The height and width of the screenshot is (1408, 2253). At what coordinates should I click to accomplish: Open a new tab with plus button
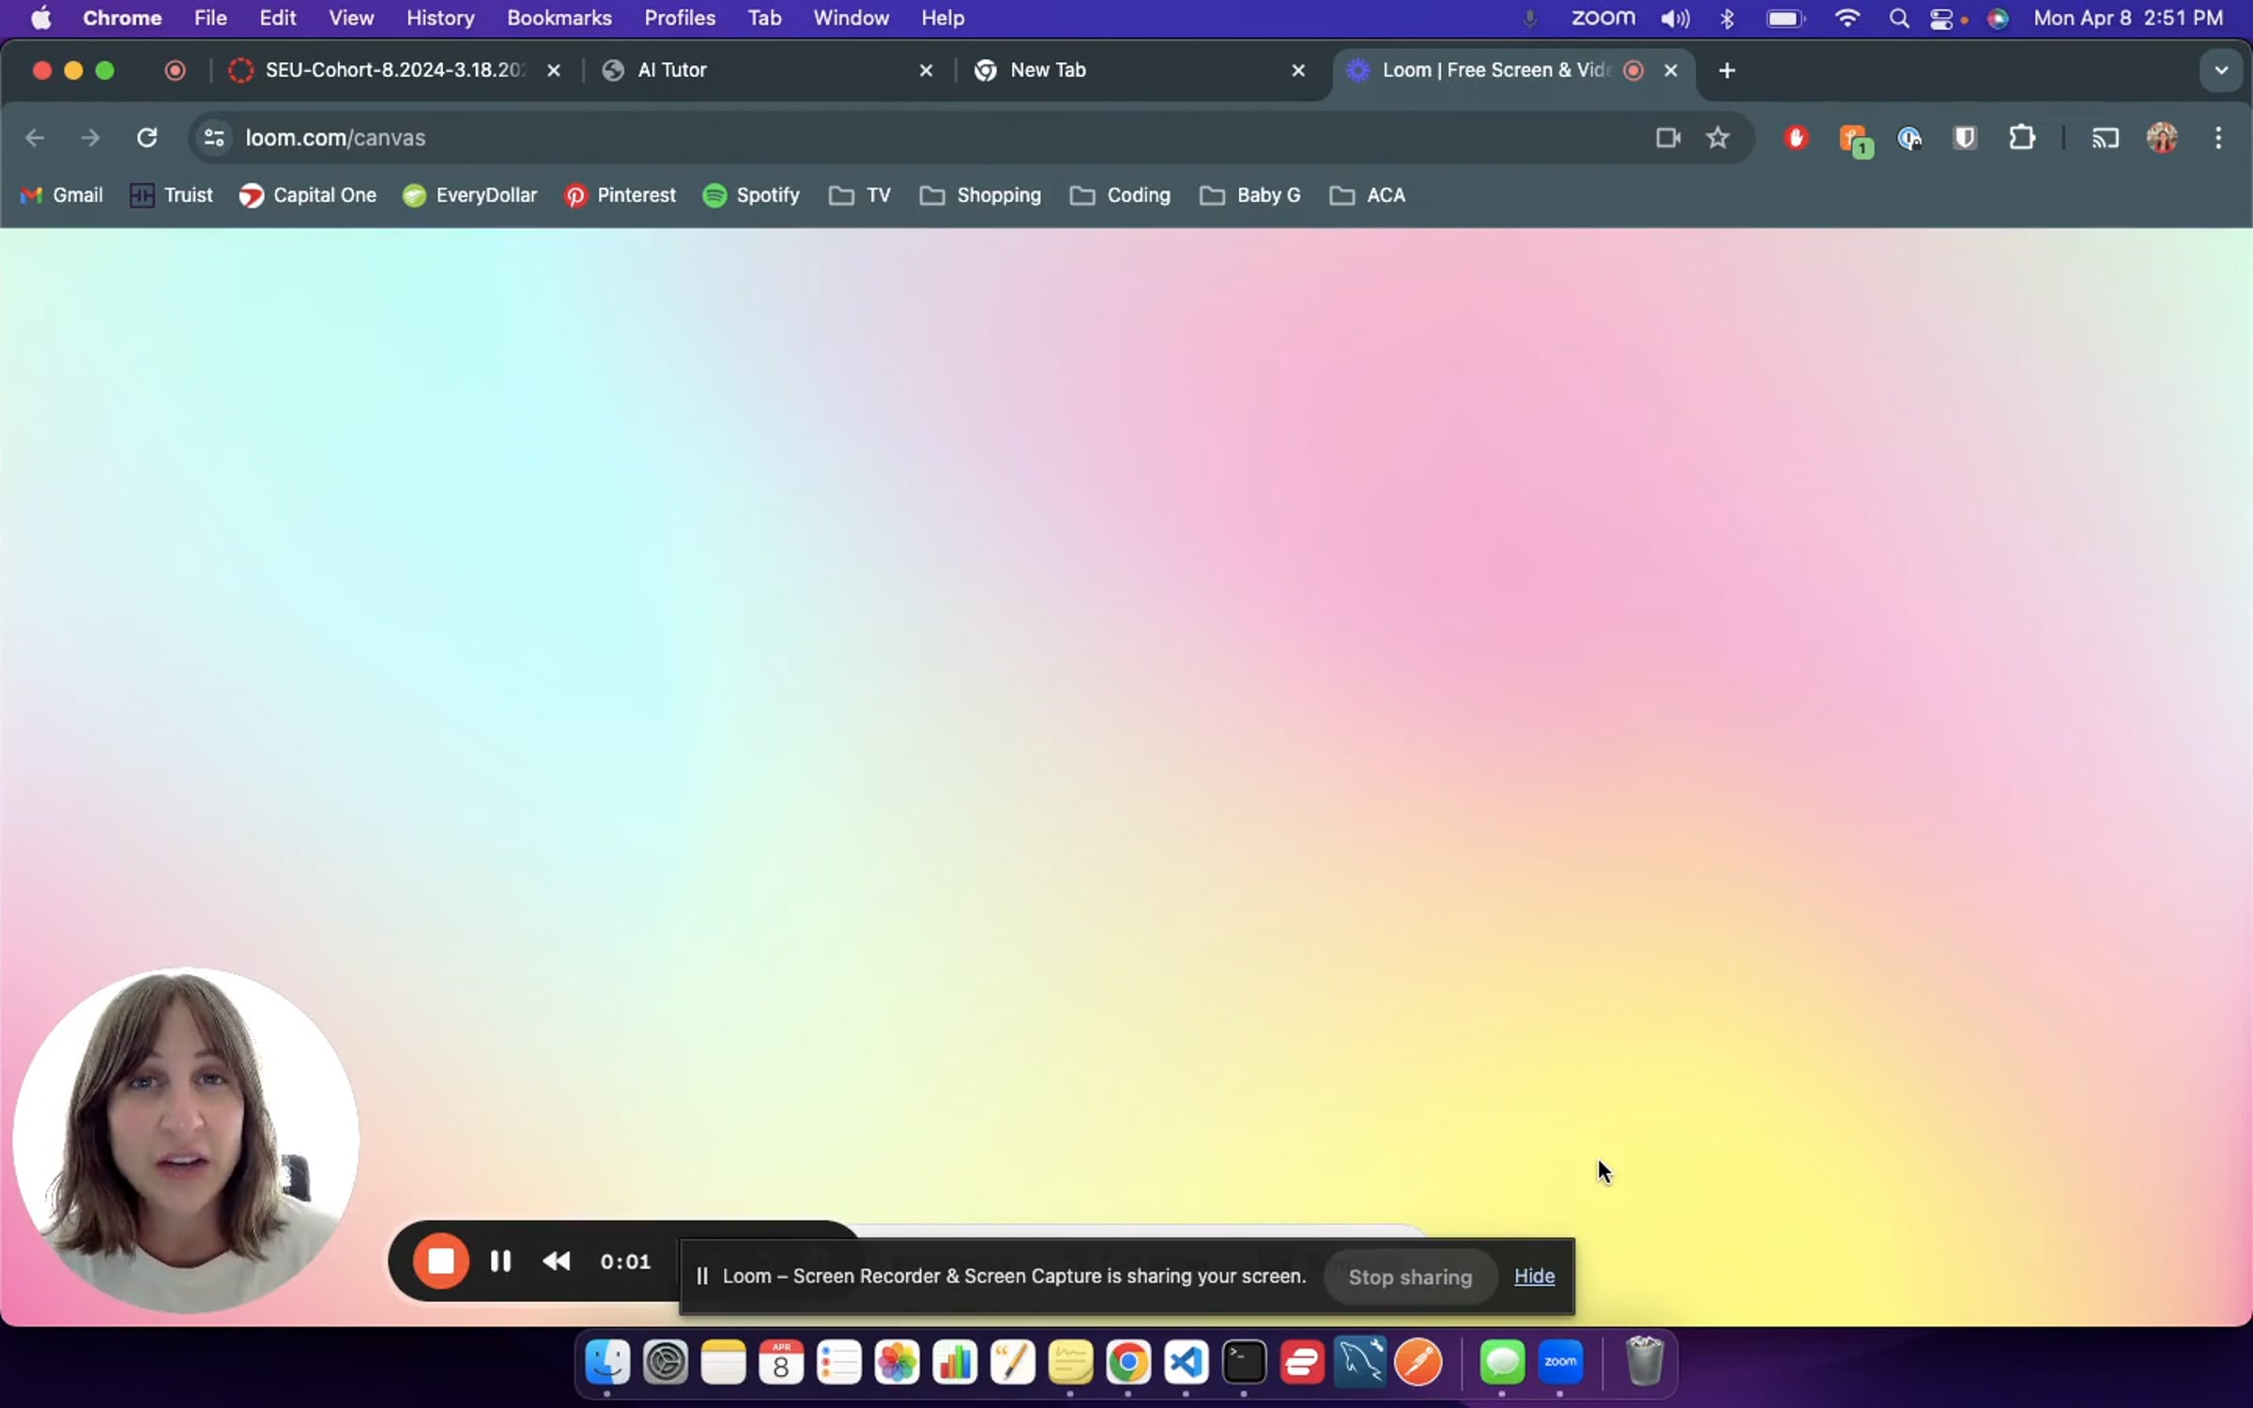(x=1726, y=70)
